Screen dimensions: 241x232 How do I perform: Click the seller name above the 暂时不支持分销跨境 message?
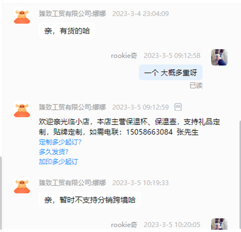73,183
